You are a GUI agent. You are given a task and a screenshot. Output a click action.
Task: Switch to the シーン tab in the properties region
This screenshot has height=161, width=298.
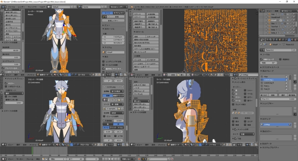click(x=107, y=13)
